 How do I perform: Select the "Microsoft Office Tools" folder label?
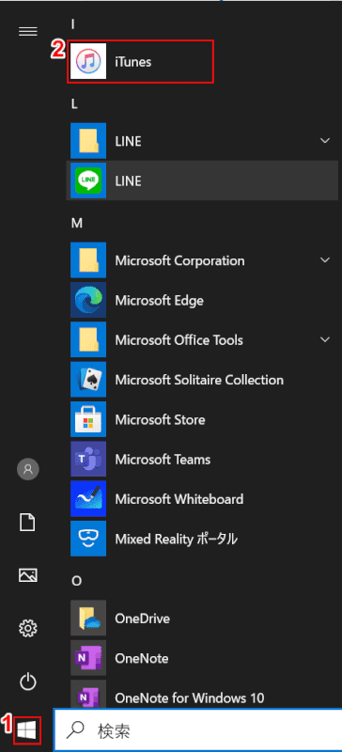(x=179, y=340)
